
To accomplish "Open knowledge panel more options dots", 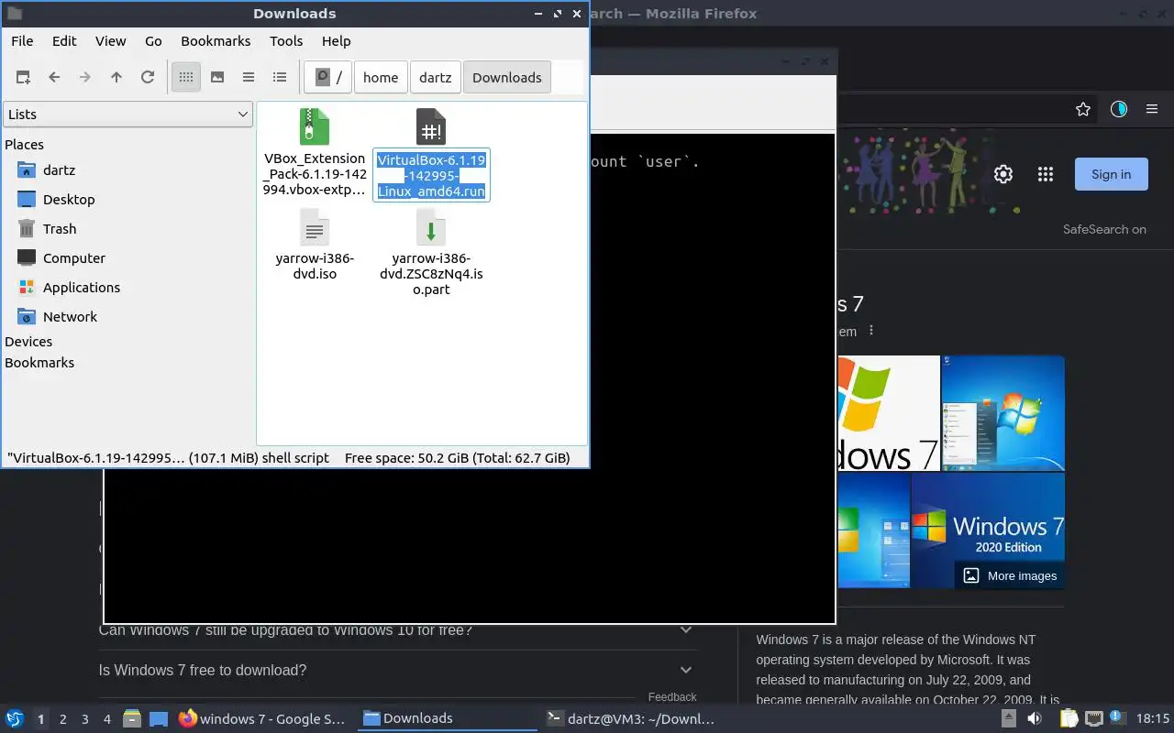I will tap(871, 331).
